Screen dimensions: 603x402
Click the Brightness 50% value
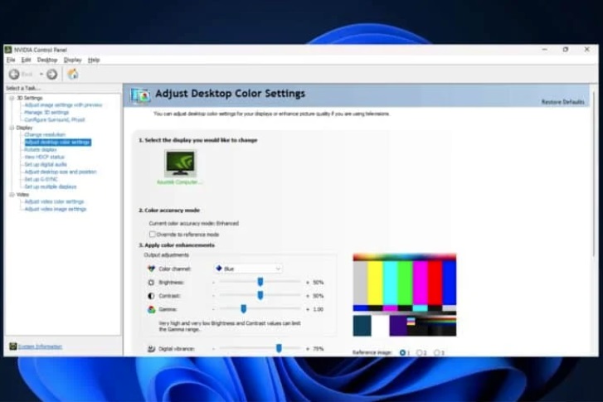coord(318,283)
